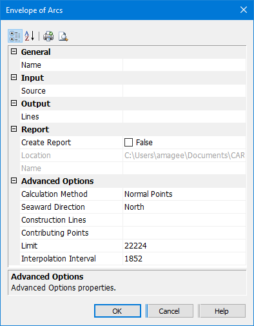Open the Calculation Method value Normal Points
The height and width of the screenshot is (326, 254).
pyautogui.click(x=184, y=194)
